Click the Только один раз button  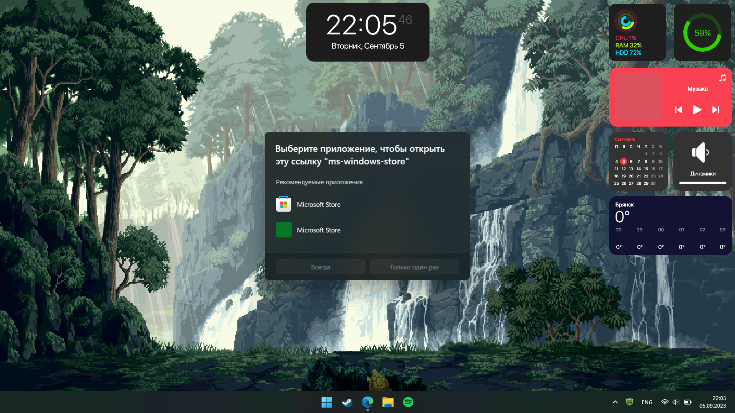pos(414,267)
